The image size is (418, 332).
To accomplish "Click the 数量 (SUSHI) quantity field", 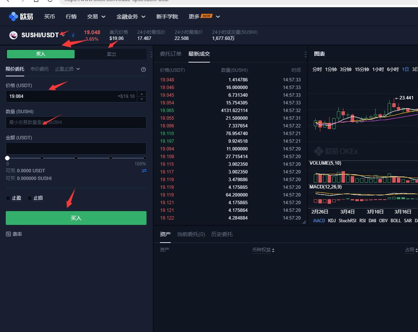I will pyautogui.click(x=76, y=122).
